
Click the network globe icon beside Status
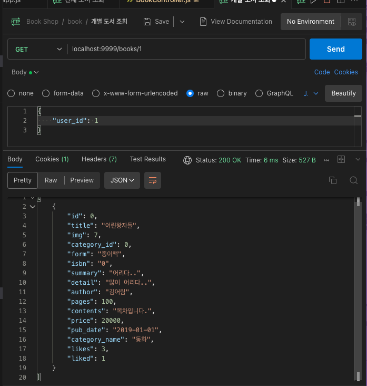pos(187,160)
